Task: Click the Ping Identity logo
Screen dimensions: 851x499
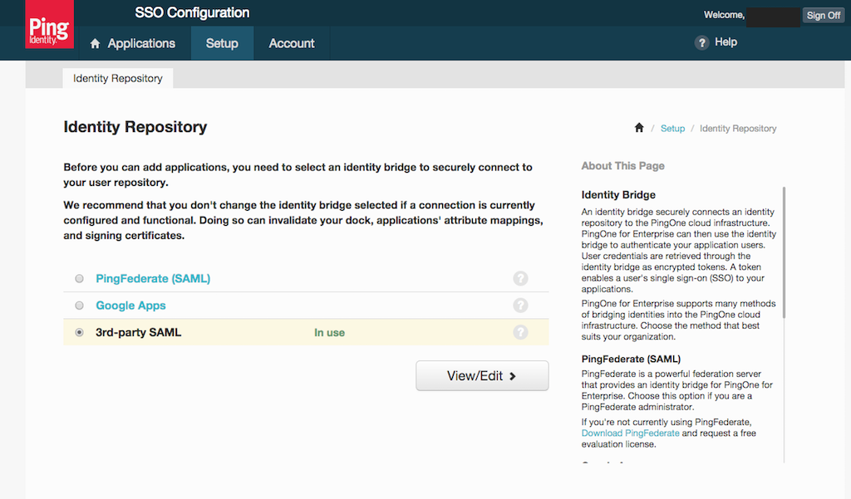Action: 48,24
